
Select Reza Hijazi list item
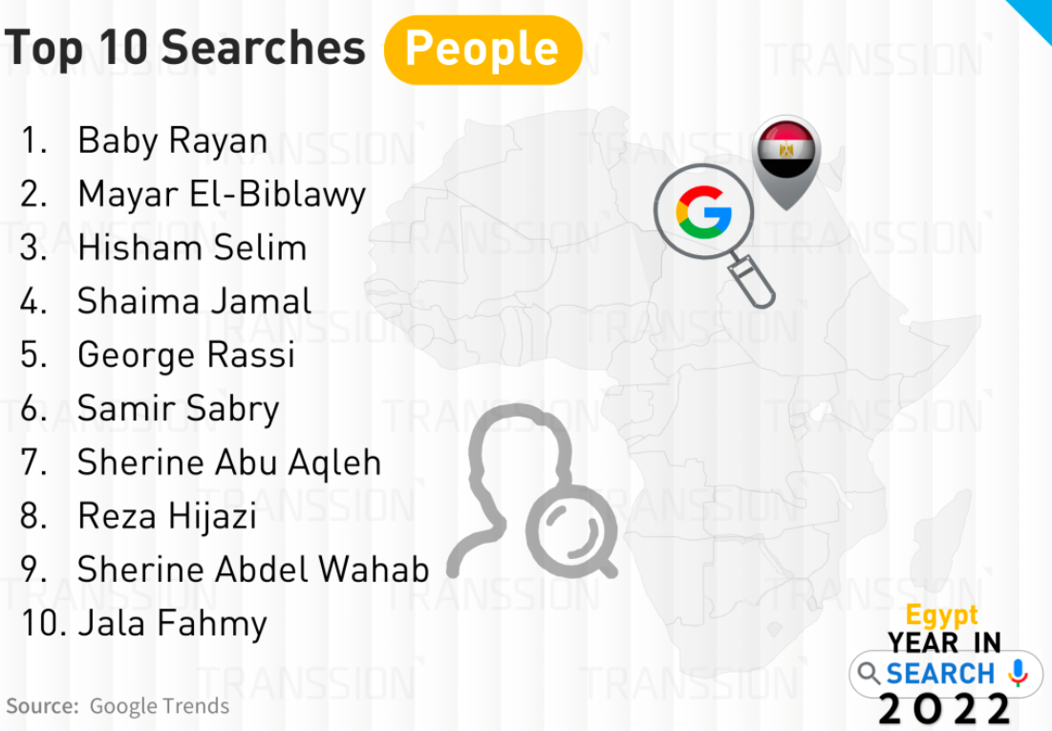(x=167, y=516)
